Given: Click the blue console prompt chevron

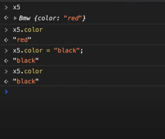Looking at the screenshot, I should [x=6, y=92].
